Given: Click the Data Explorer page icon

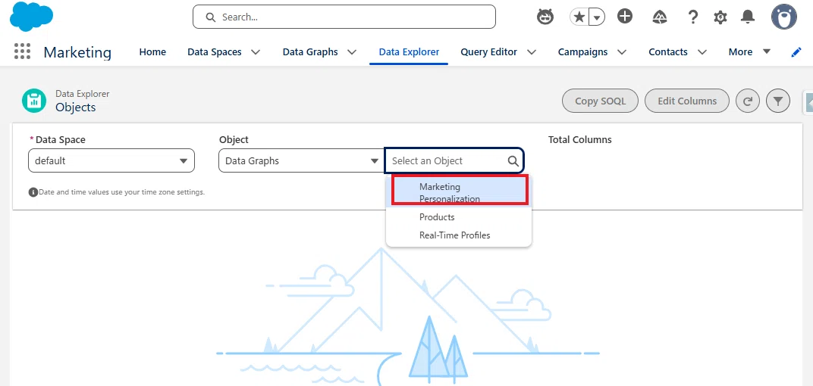Looking at the screenshot, I should (34, 101).
